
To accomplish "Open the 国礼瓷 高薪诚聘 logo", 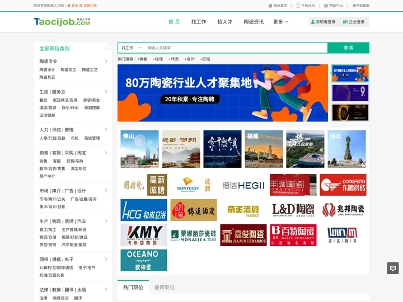I will pos(144,185).
